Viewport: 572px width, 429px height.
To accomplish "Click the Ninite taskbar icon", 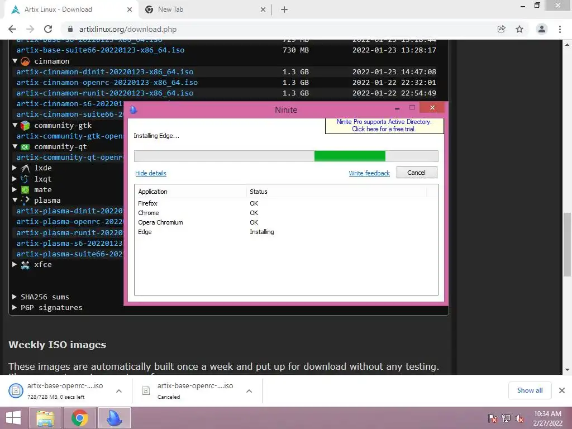I will [114, 418].
